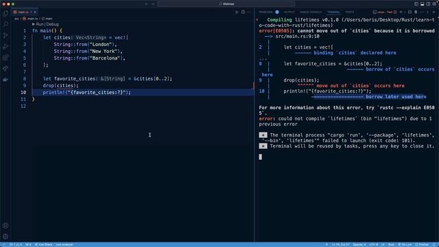This screenshot has width=439, height=247.
Task: Click src/main.rs:9:10 link in terminal
Action: [x=297, y=36]
